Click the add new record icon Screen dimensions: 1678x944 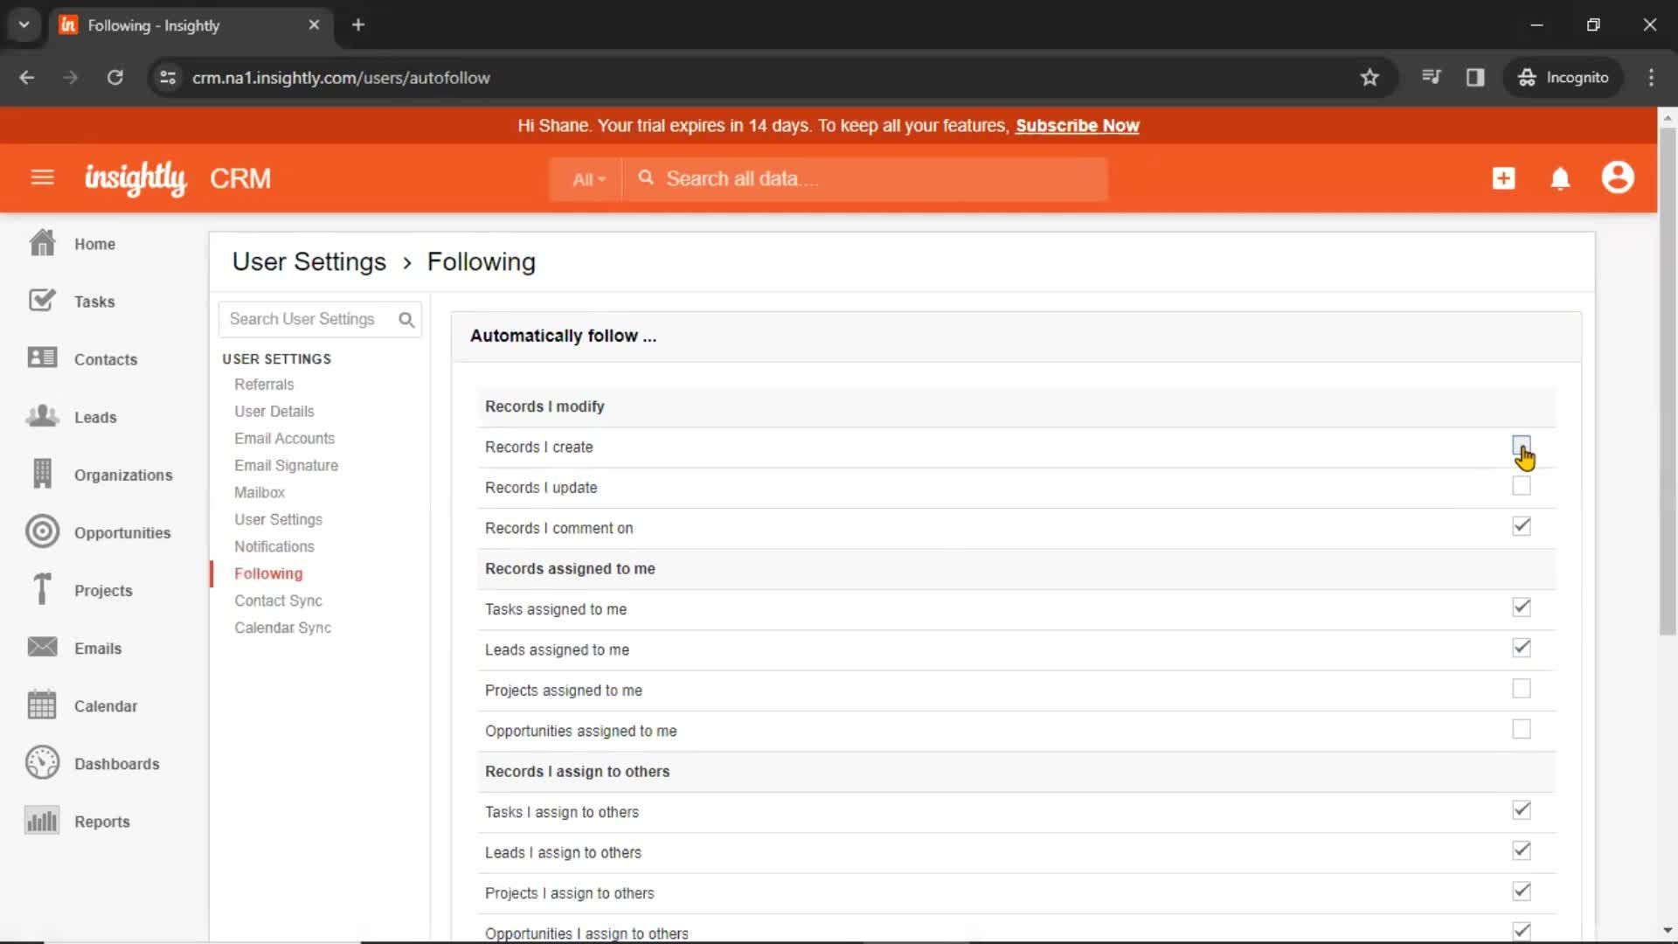tap(1501, 178)
